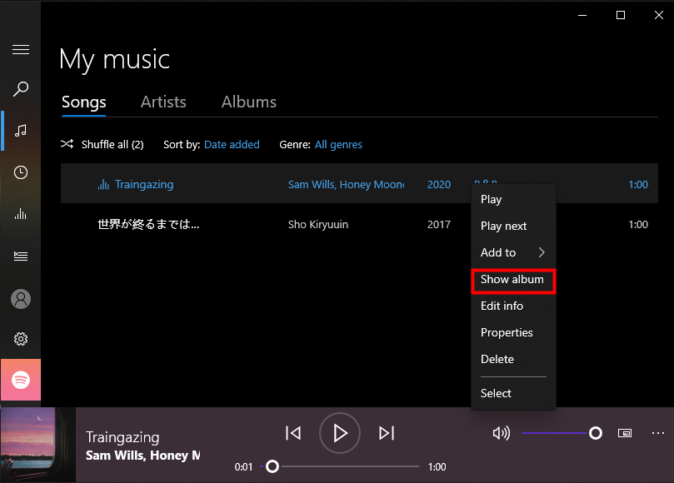The image size is (674, 483).
Task: Click the 0:01 elapsed time
Action: coord(243,466)
